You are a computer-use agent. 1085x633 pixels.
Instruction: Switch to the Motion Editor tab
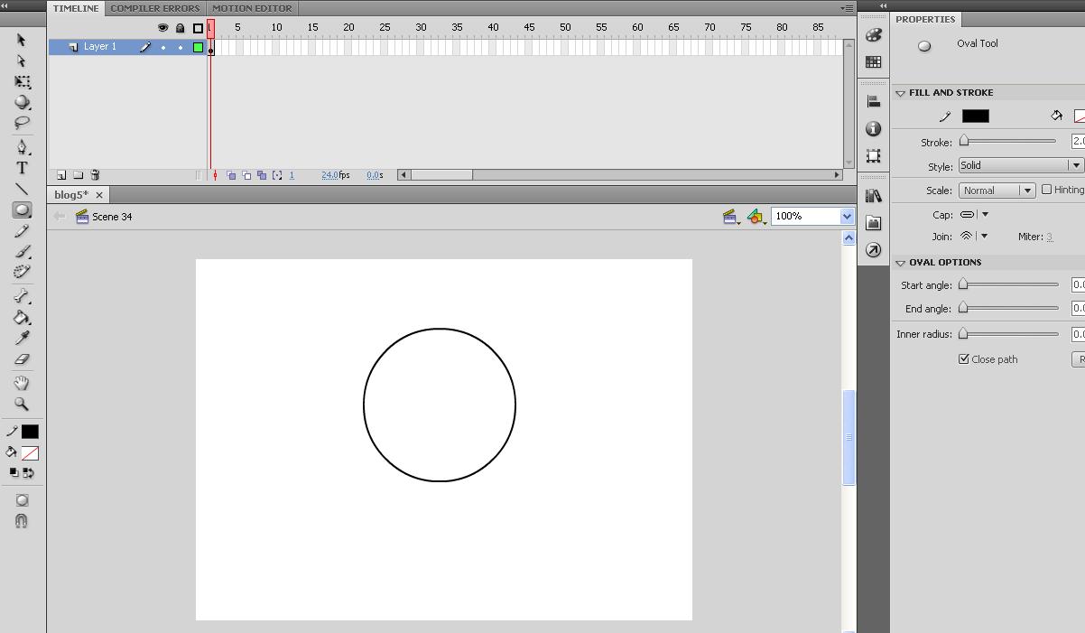252,8
